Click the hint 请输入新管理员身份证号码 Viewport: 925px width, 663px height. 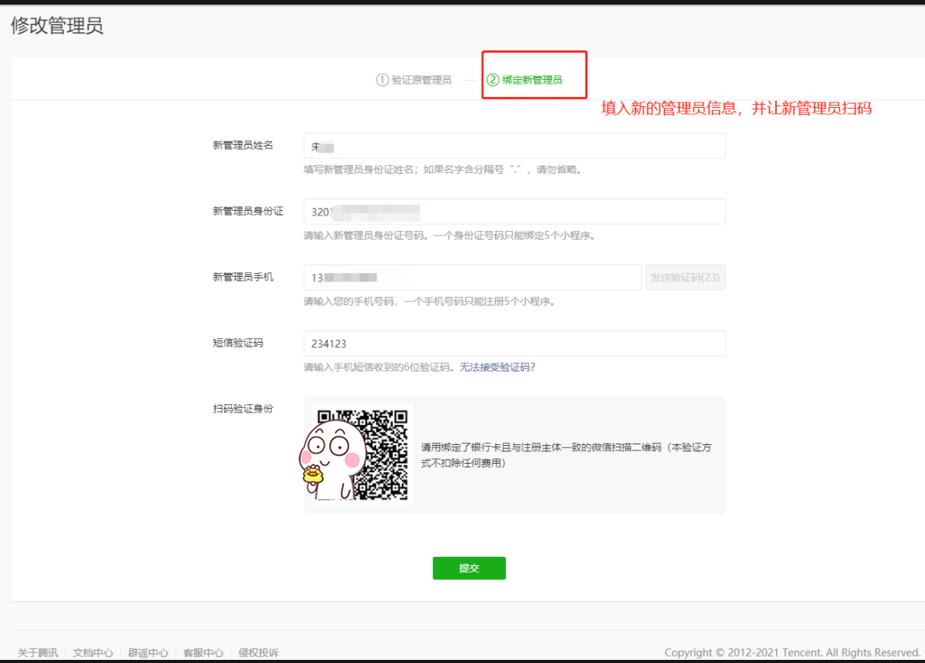(x=450, y=235)
